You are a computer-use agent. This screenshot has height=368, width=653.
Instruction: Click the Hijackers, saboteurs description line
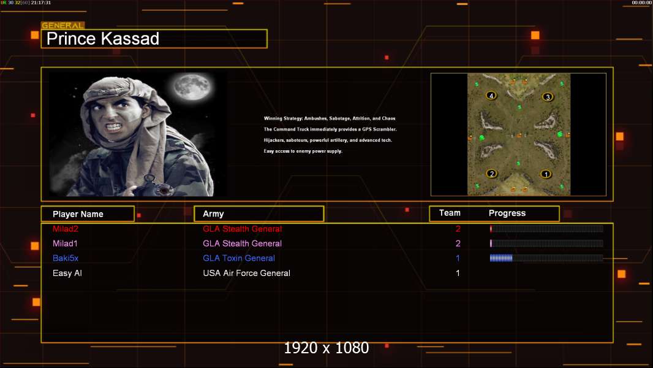(328, 140)
